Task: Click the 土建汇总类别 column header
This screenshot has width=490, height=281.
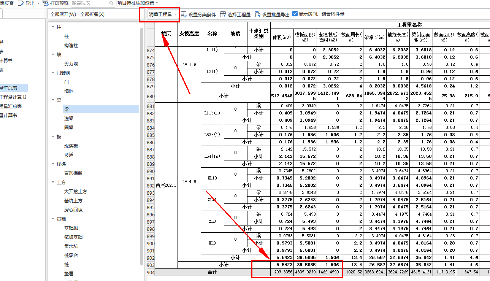Action: [258, 33]
